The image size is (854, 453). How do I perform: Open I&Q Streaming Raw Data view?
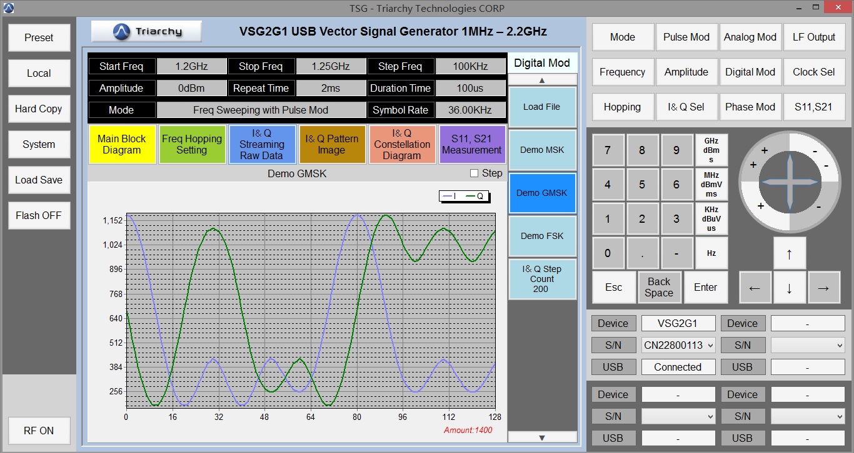(262, 144)
